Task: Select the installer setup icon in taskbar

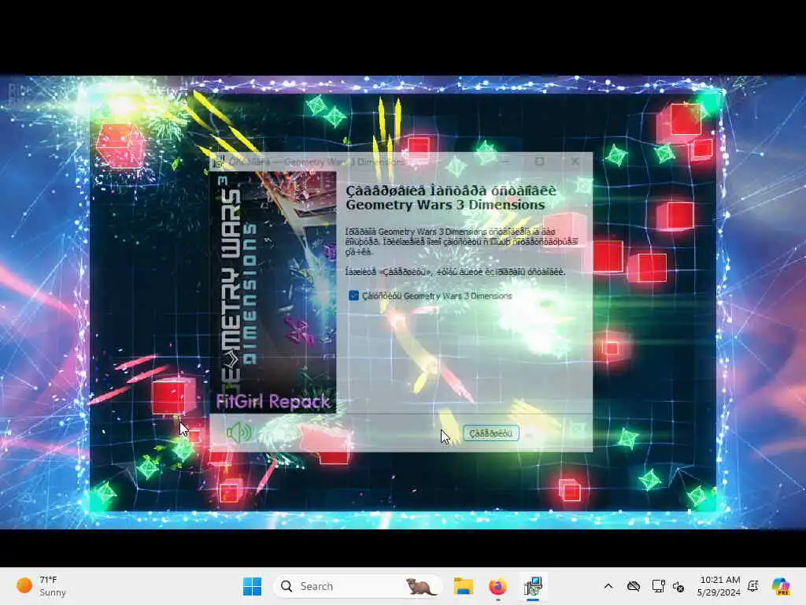Action: (533, 586)
